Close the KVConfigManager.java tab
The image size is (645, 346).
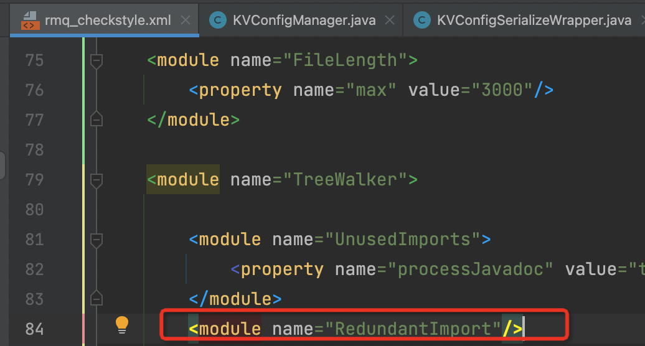tap(390, 20)
